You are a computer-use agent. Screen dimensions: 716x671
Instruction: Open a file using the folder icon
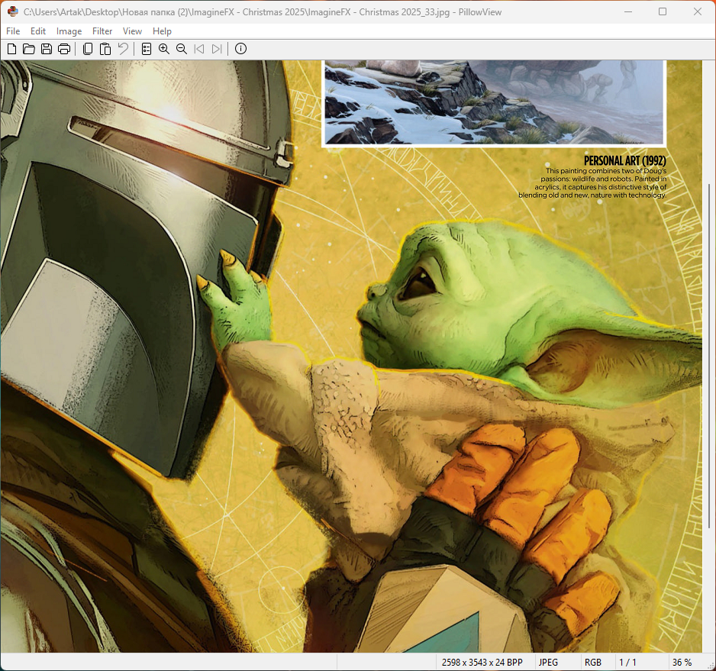[x=29, y=49]
